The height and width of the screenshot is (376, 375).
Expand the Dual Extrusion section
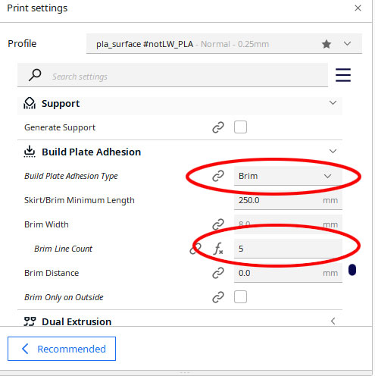(x=333, y=321)
